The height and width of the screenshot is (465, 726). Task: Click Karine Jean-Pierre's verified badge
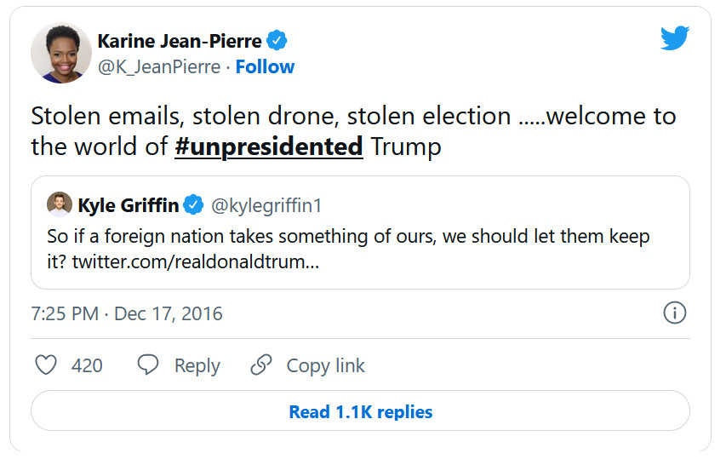tap(277, 41)
